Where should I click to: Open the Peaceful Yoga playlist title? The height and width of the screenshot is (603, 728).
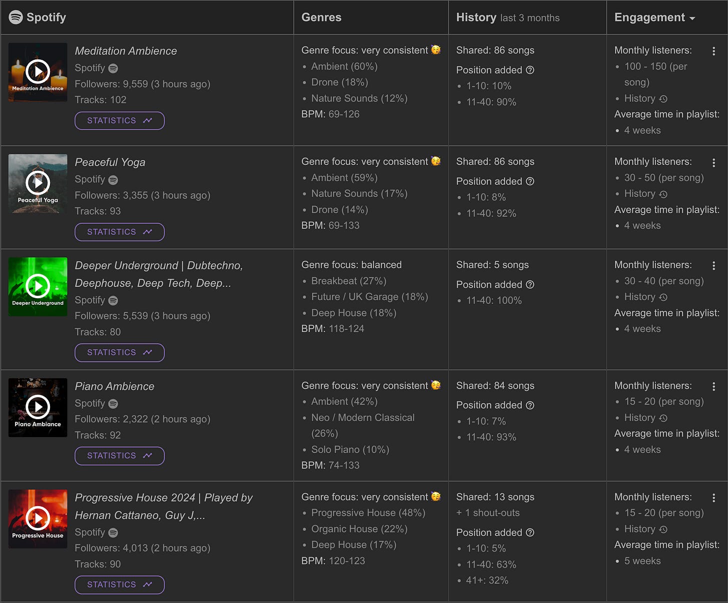[x=110, y=162]
